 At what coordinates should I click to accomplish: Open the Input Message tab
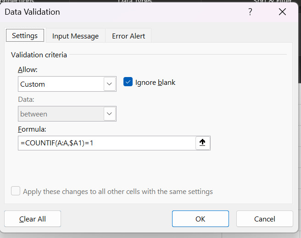point(75,36)
